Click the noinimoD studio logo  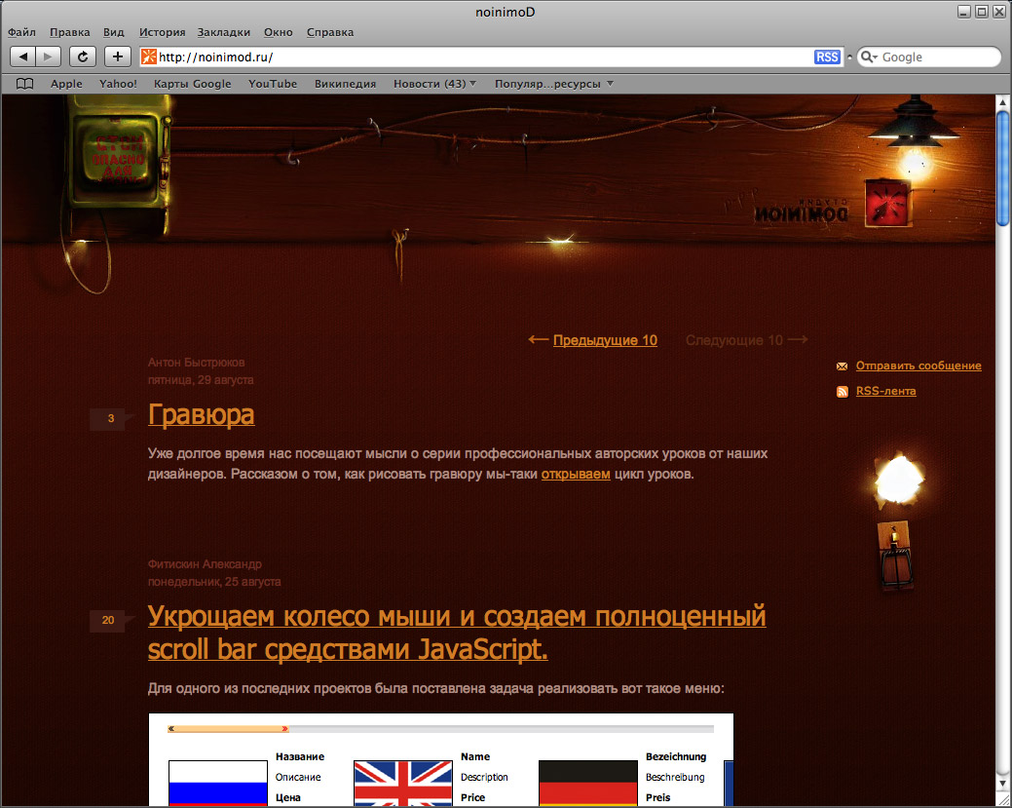click(x=801, y=212)
